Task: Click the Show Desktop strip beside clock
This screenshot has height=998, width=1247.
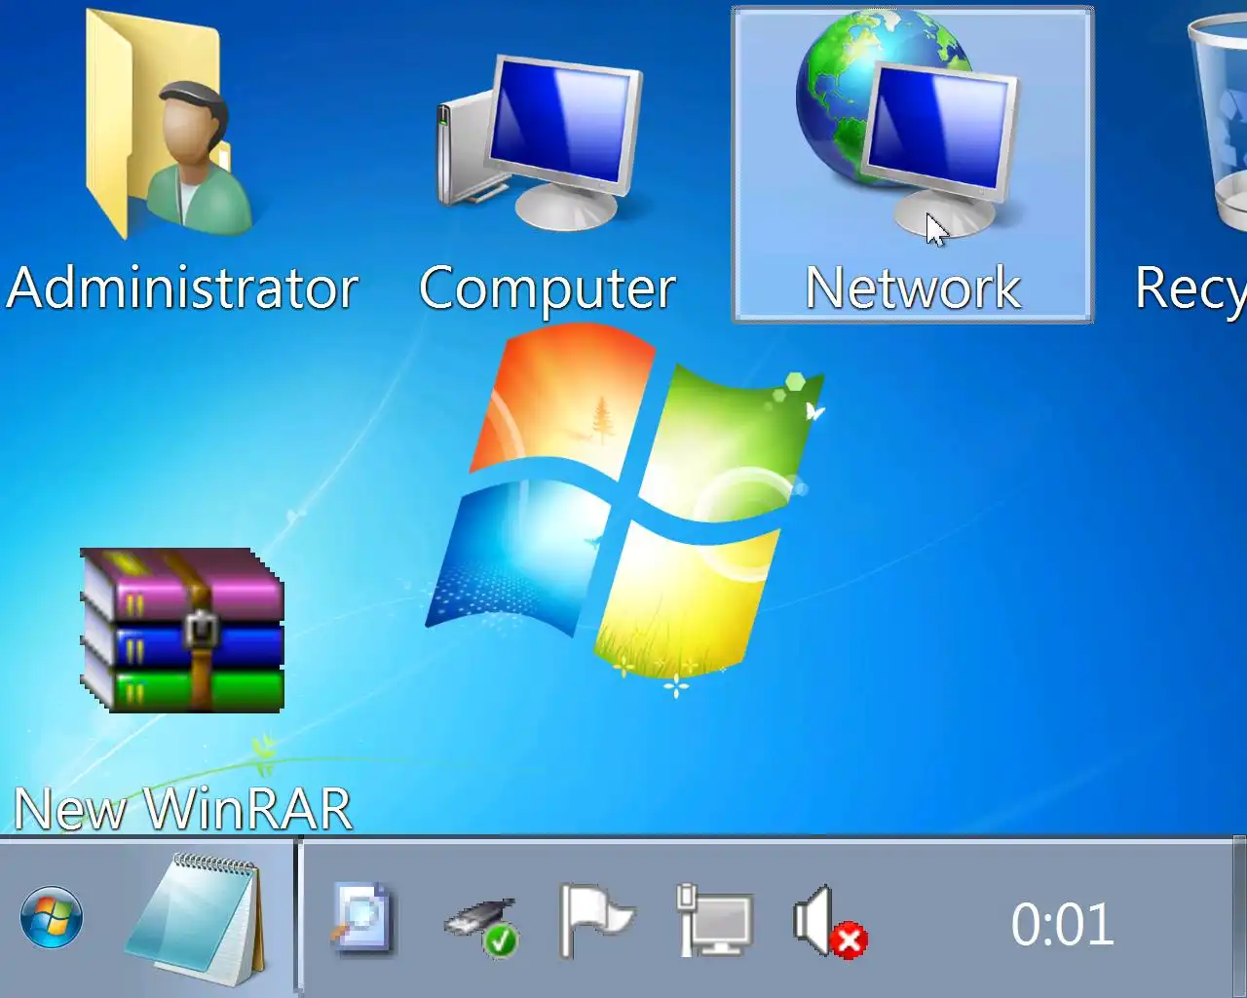Action: point(1239,917)
